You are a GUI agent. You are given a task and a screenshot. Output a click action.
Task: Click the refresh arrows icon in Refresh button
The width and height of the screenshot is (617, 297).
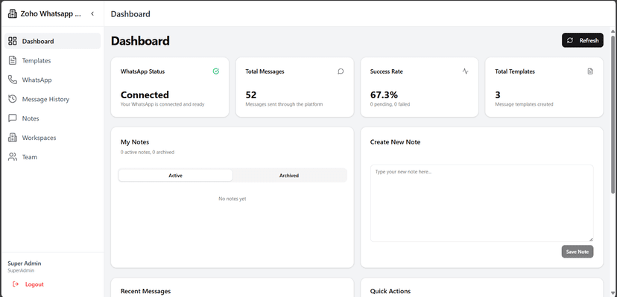click(x=570, y=40)
